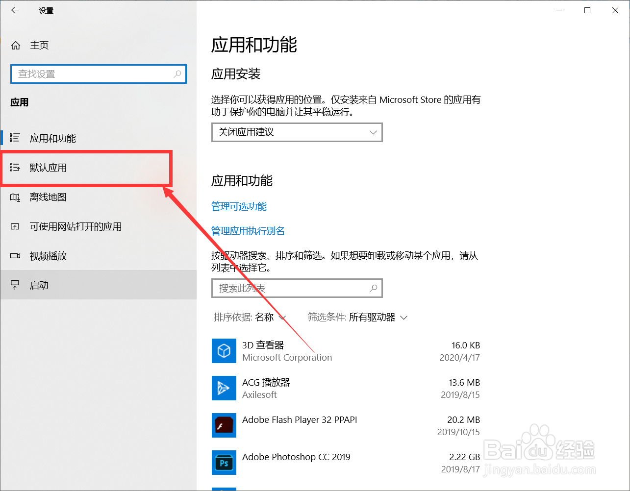Click the 3D 查看器 app icon
Viewport: 630px width, 491px height.
coord(224,351)
